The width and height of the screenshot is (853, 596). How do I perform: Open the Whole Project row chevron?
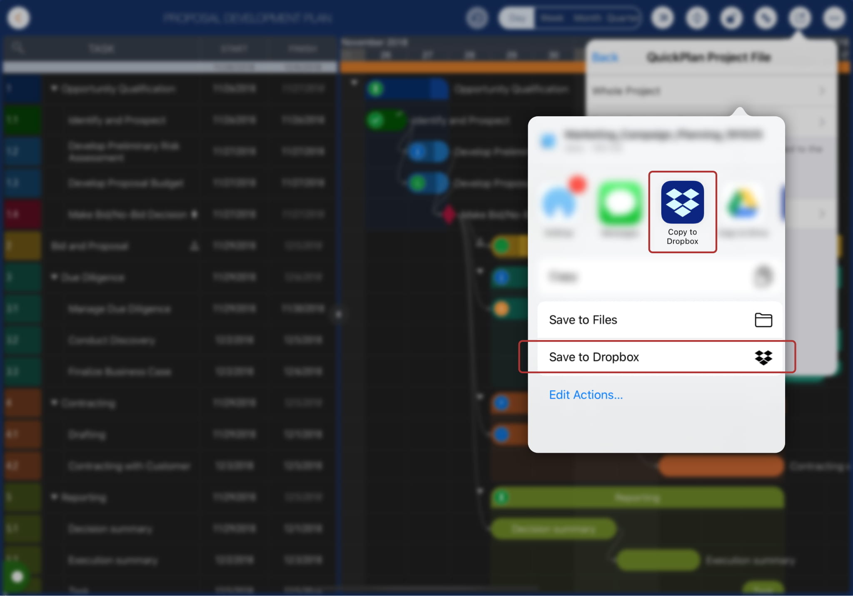(821, 91)
